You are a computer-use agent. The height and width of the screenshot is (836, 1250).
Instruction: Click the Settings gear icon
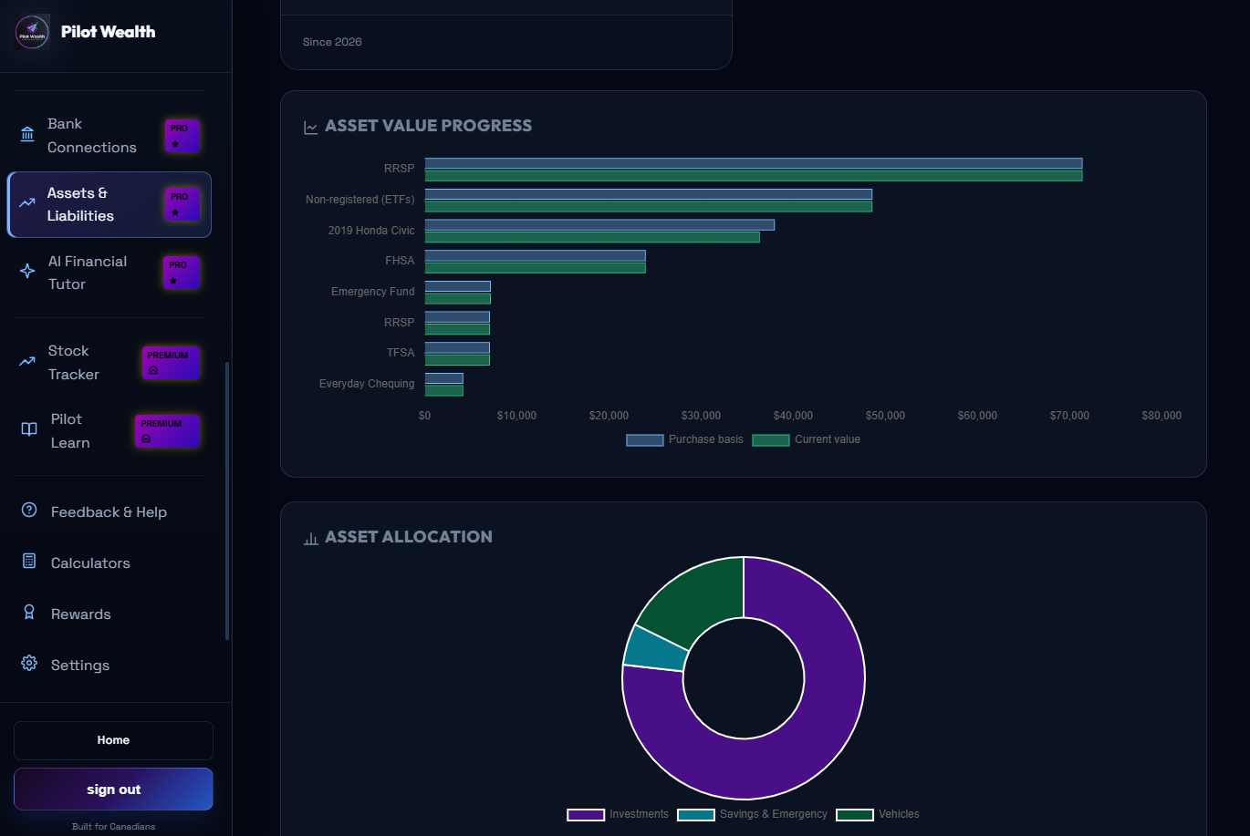click(29, 664)
